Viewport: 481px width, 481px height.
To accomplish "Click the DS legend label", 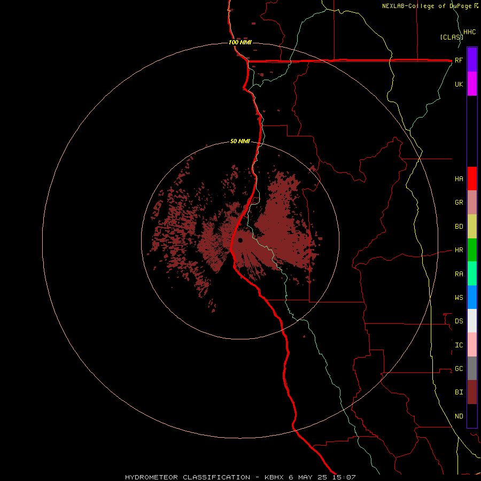I will 459,321.
